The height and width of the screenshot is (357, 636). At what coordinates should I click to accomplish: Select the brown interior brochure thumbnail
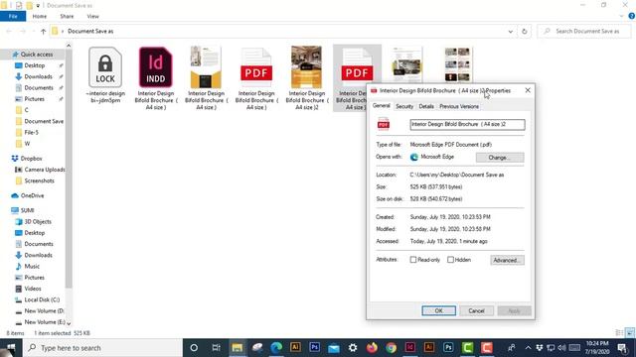pos(306,67)
